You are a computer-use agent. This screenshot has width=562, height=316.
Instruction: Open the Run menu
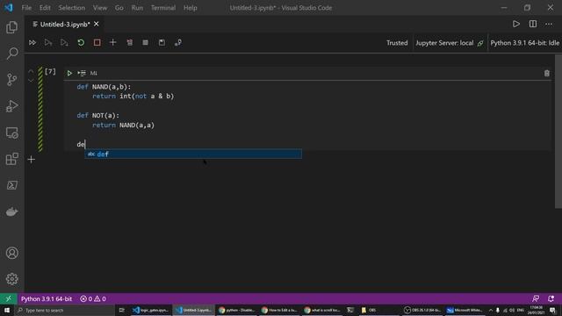(x=137, y=8)
